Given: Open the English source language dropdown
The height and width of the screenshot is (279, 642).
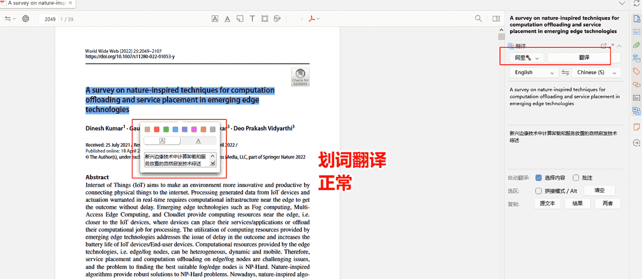Looking at the screenshot, I should click(533, 72).
